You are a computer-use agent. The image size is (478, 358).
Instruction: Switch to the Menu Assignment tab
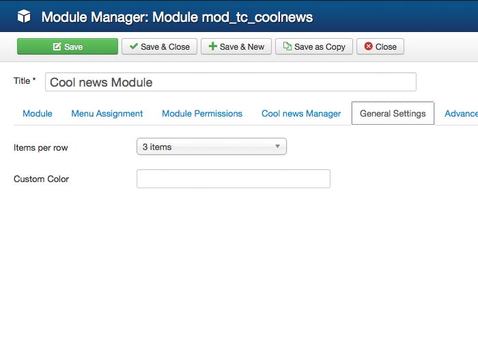click(x=107, y=113)
